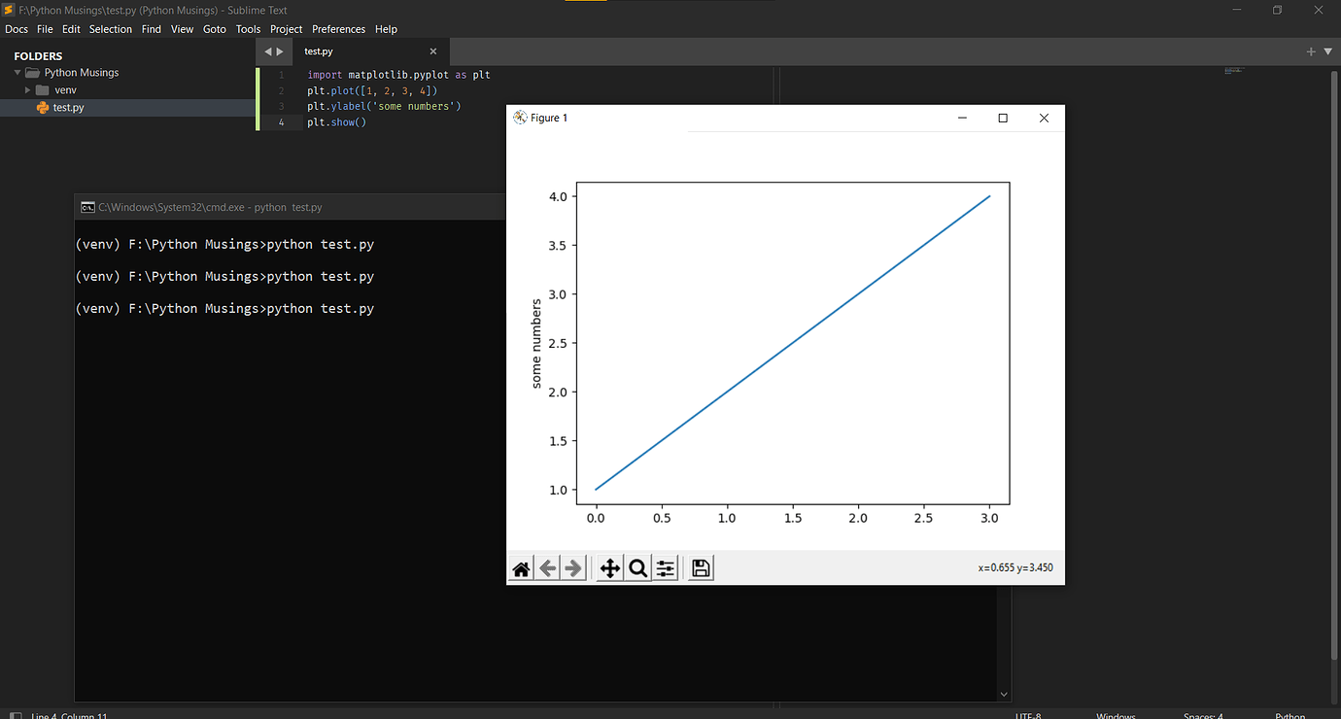Click the last python test.py command line
The width and height of the screenshot is (1341, 719).
point(224,309)
